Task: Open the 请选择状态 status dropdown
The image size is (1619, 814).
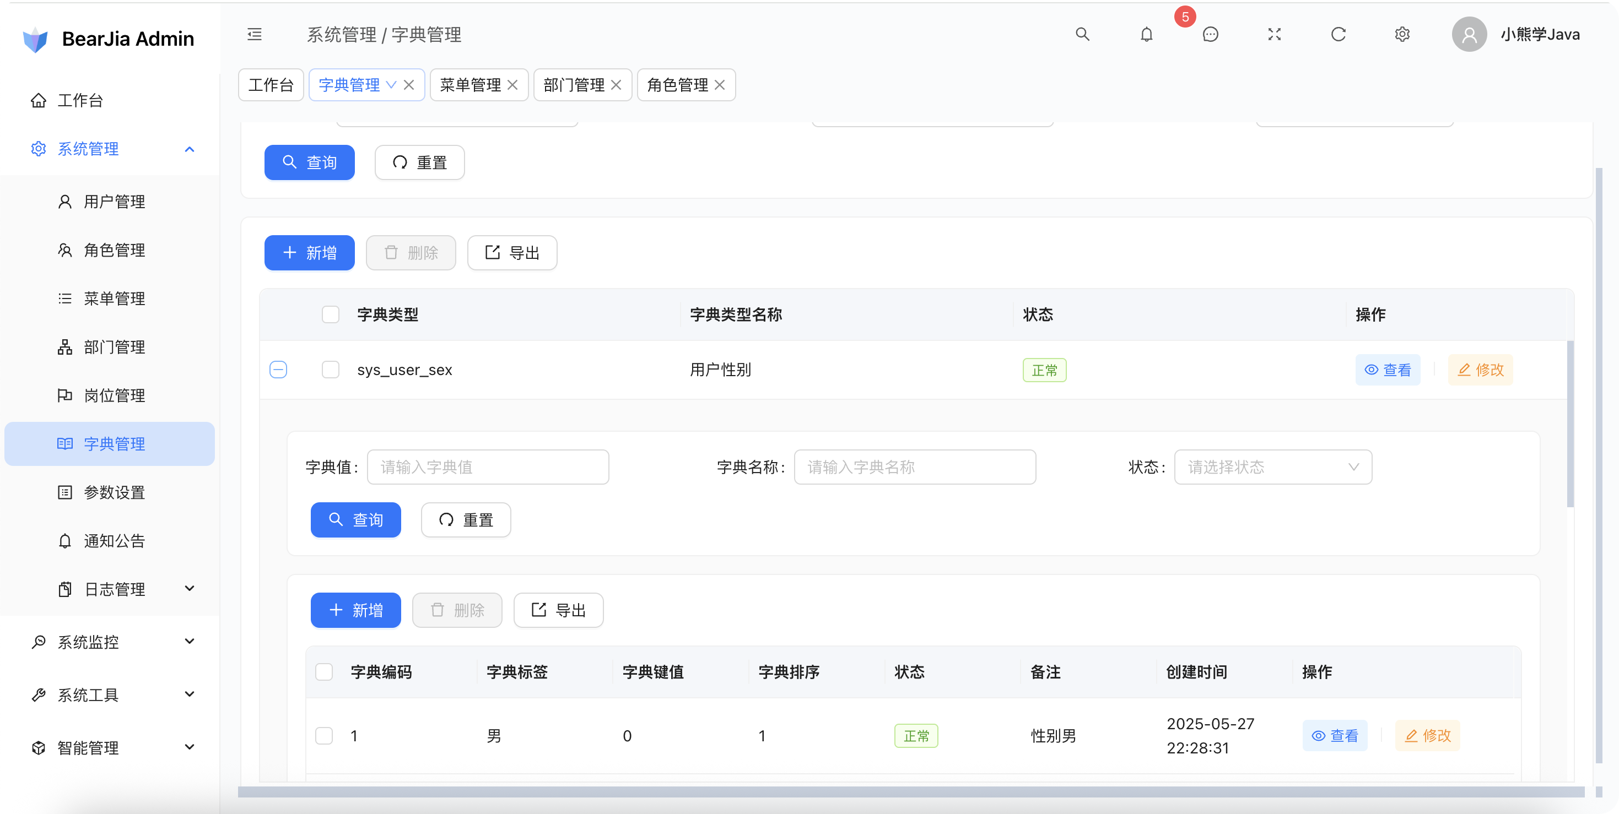Action: [x=1273, y=466]
